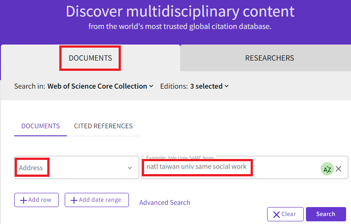351x224 pixels.
Task: Expand the Web of Science Core Collection dropdown
Action: (100, 86)
